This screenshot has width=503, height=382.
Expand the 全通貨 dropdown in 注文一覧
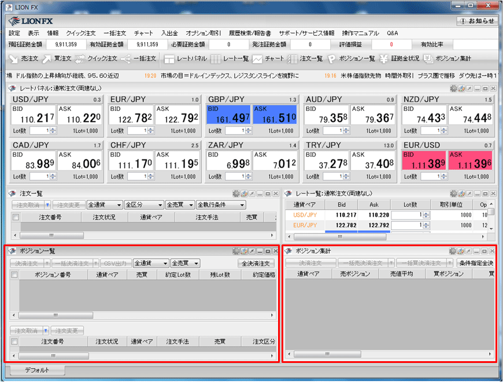[x=105, y=205]
